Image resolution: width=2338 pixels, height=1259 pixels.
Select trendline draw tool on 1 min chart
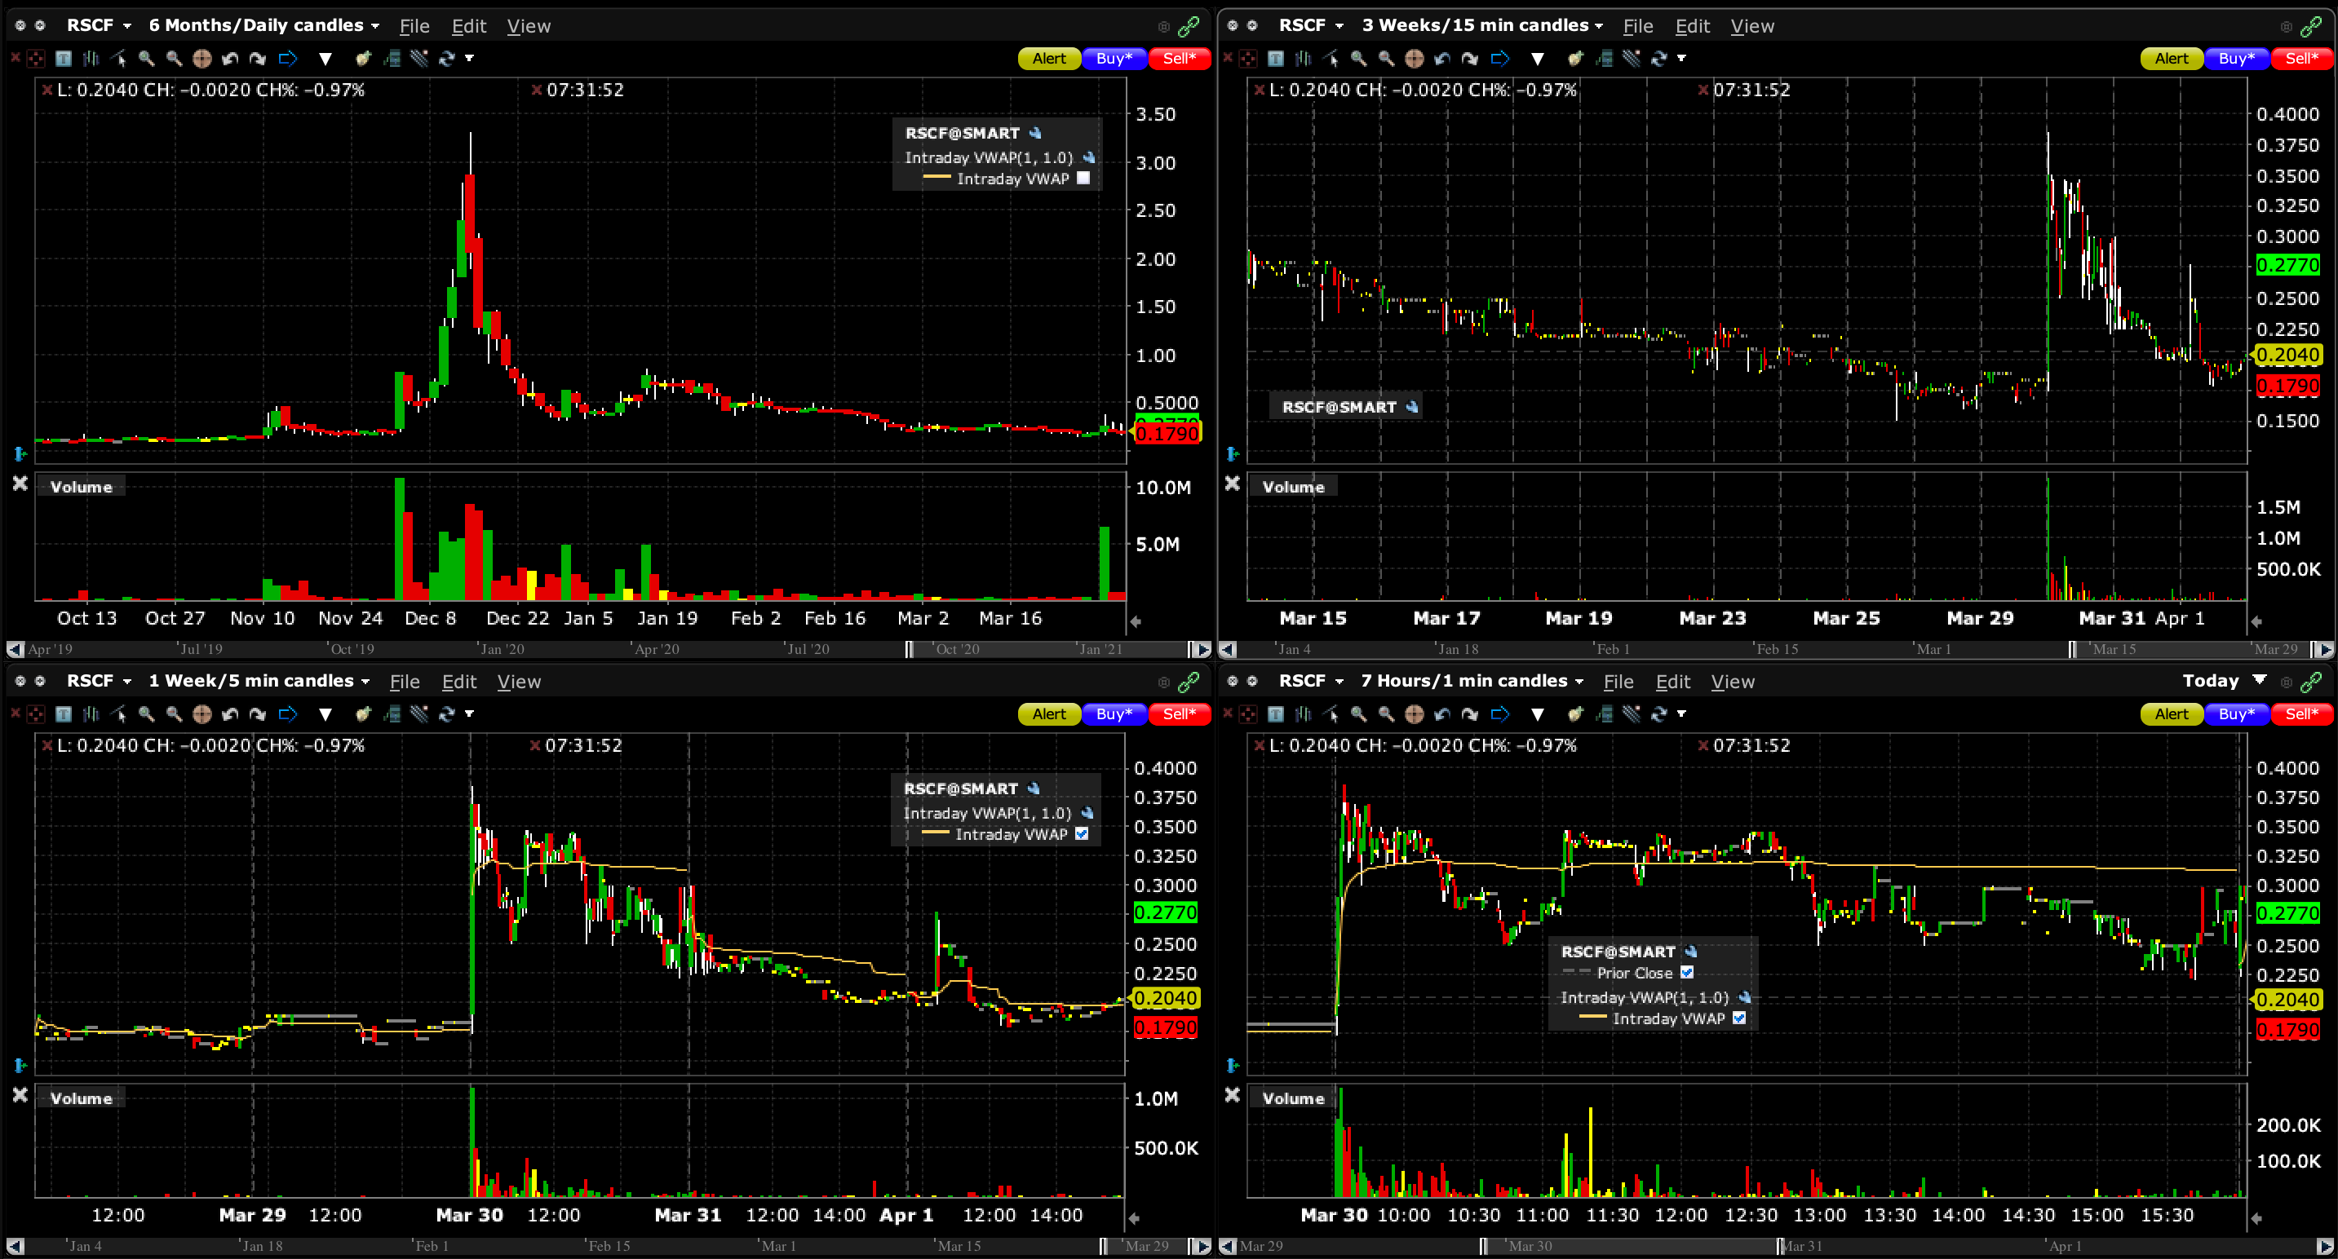pyautogui.click(x=1331, y=715)
